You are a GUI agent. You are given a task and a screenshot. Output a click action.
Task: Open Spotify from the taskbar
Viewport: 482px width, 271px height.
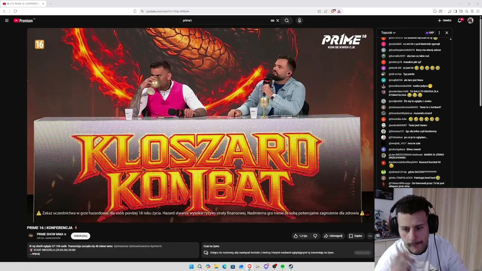[282, 266]
